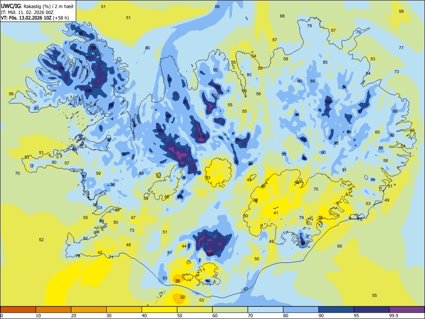This screenshot has height=319, width=425.
Task: Pick the pale green 60–70 legend swatch
Action: tap(230, 310)
